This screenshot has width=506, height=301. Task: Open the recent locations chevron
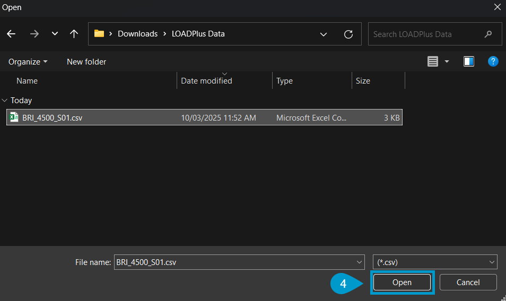(55, 33)
